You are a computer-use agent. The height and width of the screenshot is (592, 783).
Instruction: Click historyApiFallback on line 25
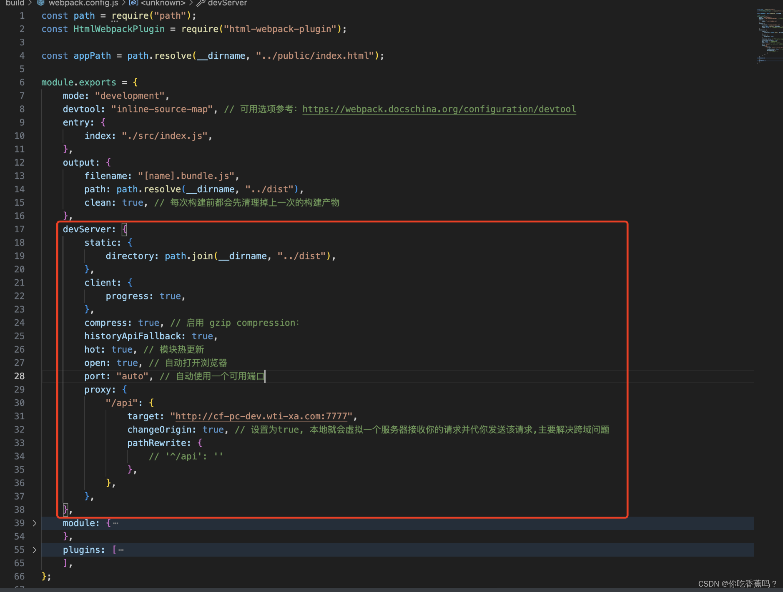(133, 336)
